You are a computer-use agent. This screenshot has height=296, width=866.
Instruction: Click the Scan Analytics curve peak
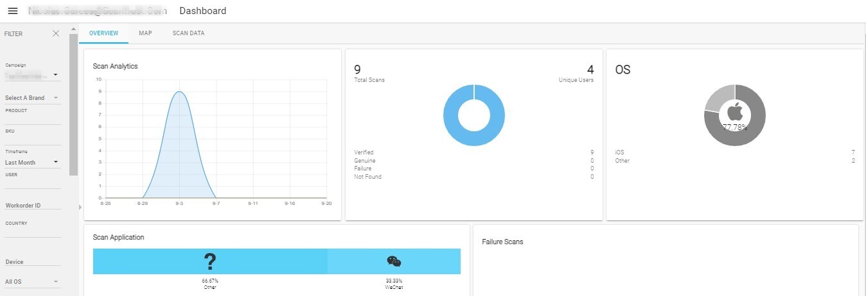pyautogui.click(x=179, y=92)
